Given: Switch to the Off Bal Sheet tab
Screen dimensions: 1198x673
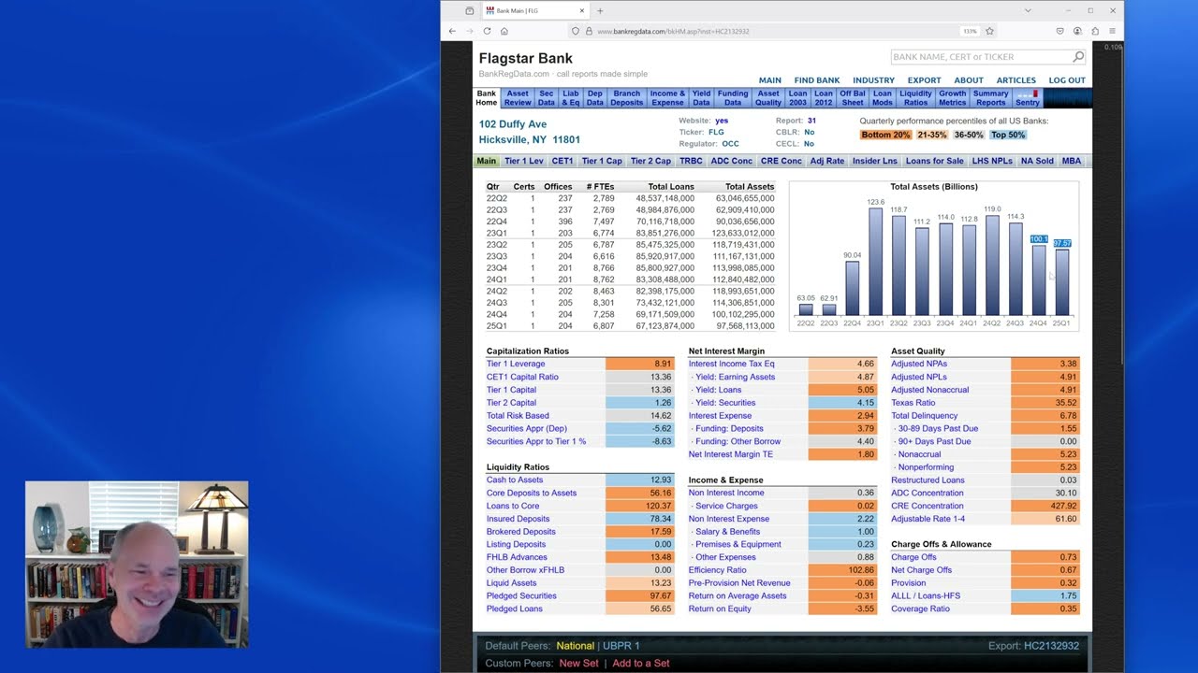Looking at the screenshot, I should (x=853, y=98).
